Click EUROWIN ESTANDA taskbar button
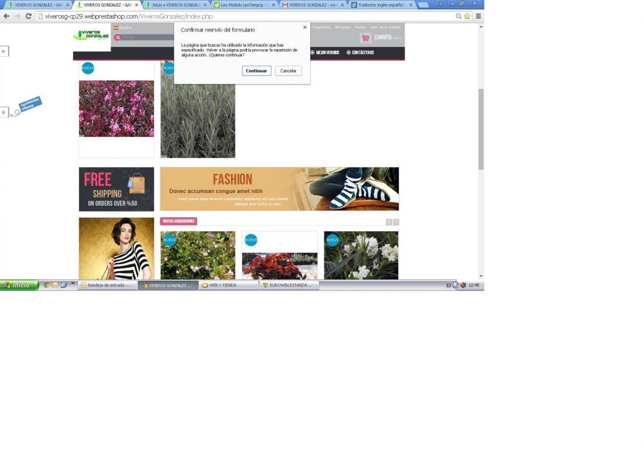 (289, 285)
